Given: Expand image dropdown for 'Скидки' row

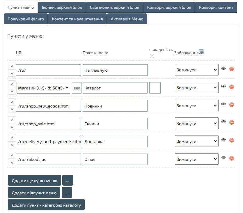Looking at the screenshot, I should tap(196, 124).
